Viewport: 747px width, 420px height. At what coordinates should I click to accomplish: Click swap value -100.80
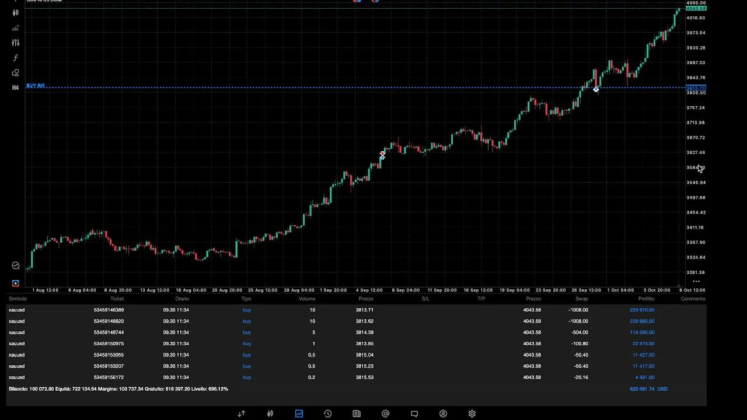(578, 344)
